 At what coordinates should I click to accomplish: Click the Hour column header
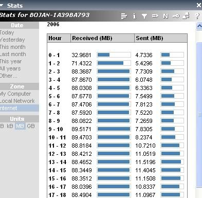[x=59, y=38]
